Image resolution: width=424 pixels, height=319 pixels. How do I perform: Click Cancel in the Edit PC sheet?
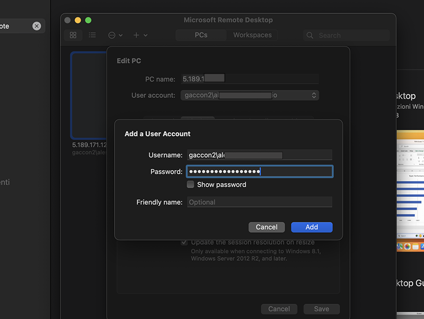tap(279, 309)
